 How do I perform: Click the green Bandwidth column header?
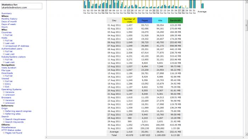point(175,20)
